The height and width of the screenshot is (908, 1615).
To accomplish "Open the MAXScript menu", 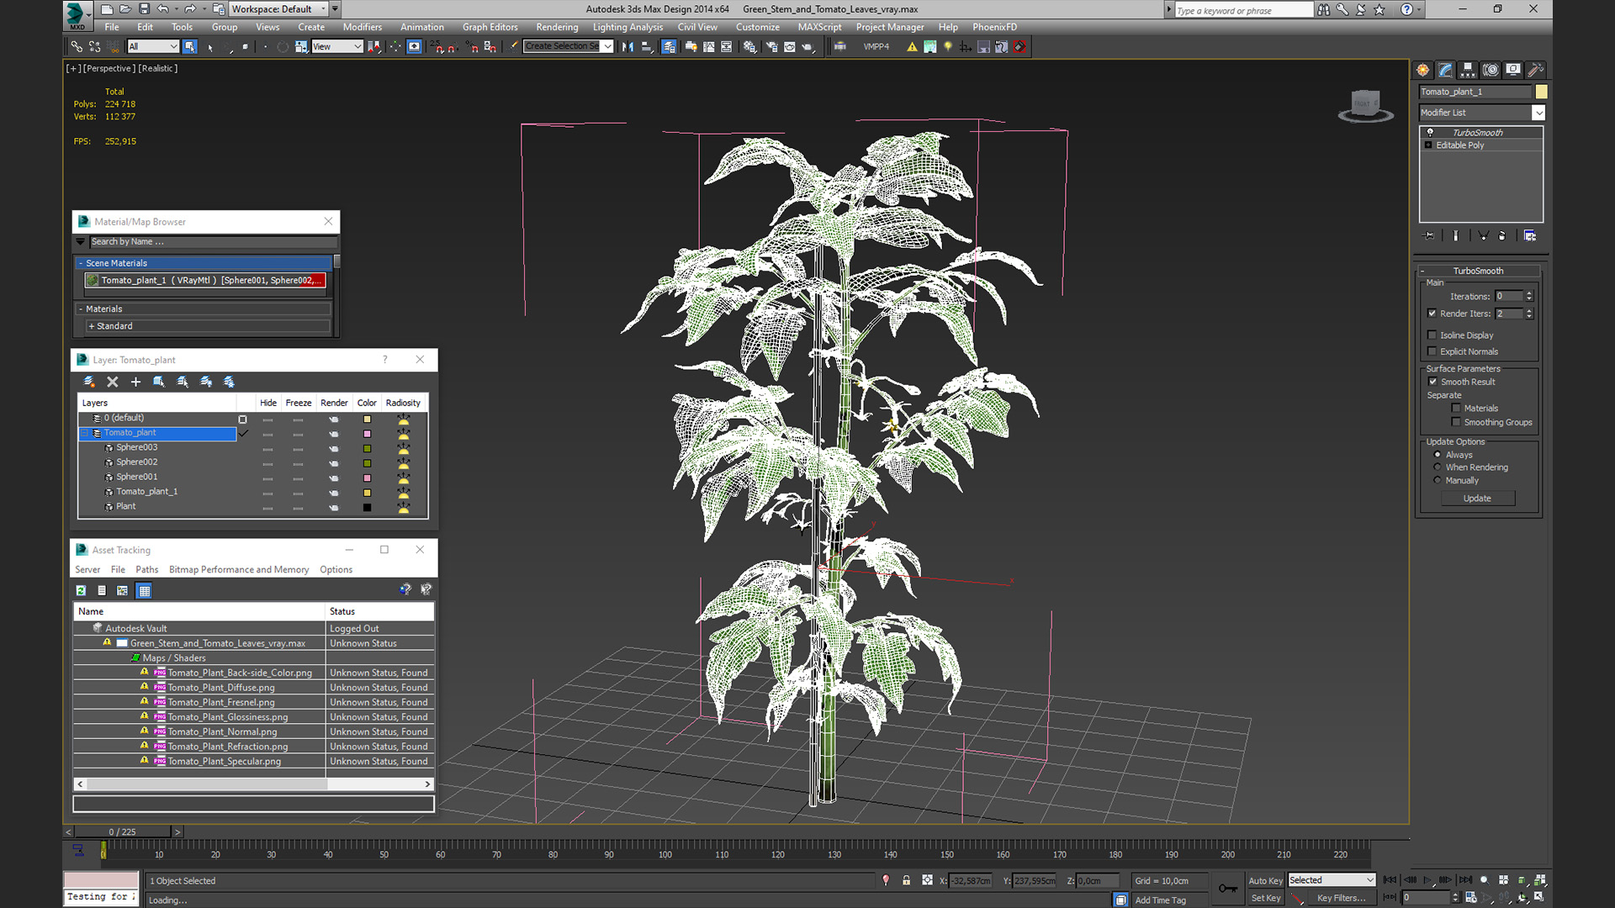I will click(819, 27).
